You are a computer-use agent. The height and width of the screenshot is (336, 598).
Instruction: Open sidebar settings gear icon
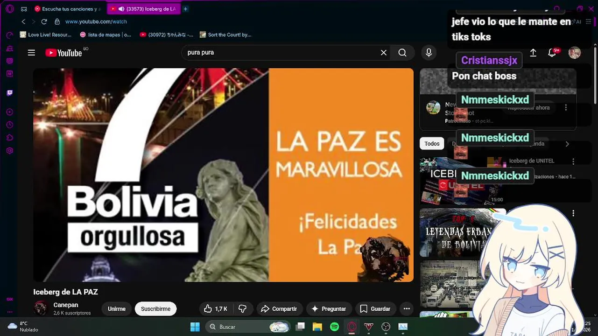tap(9, 151)
